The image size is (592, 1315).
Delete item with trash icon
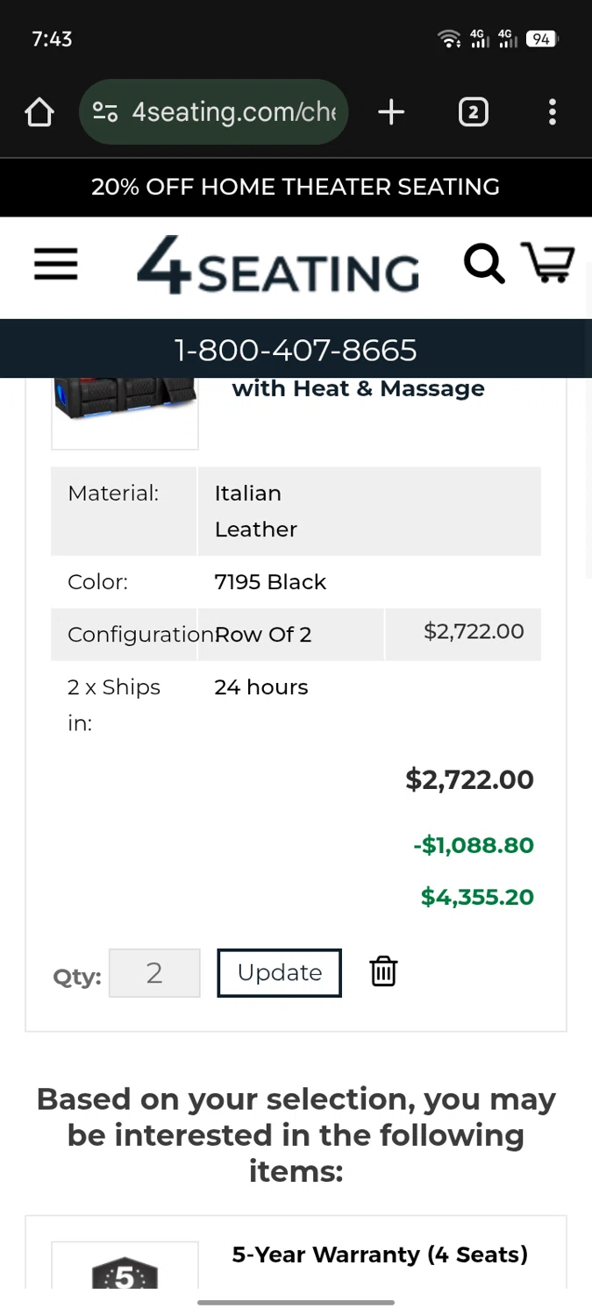point(383,971)
